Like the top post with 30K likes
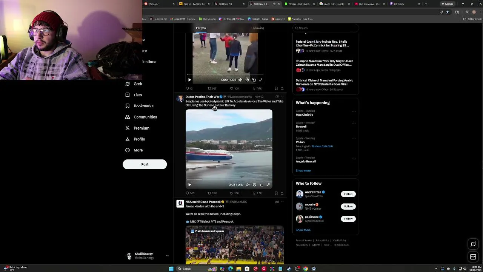Image resolution: width=483 pixels, height=272 pixels. pos(234,88)
